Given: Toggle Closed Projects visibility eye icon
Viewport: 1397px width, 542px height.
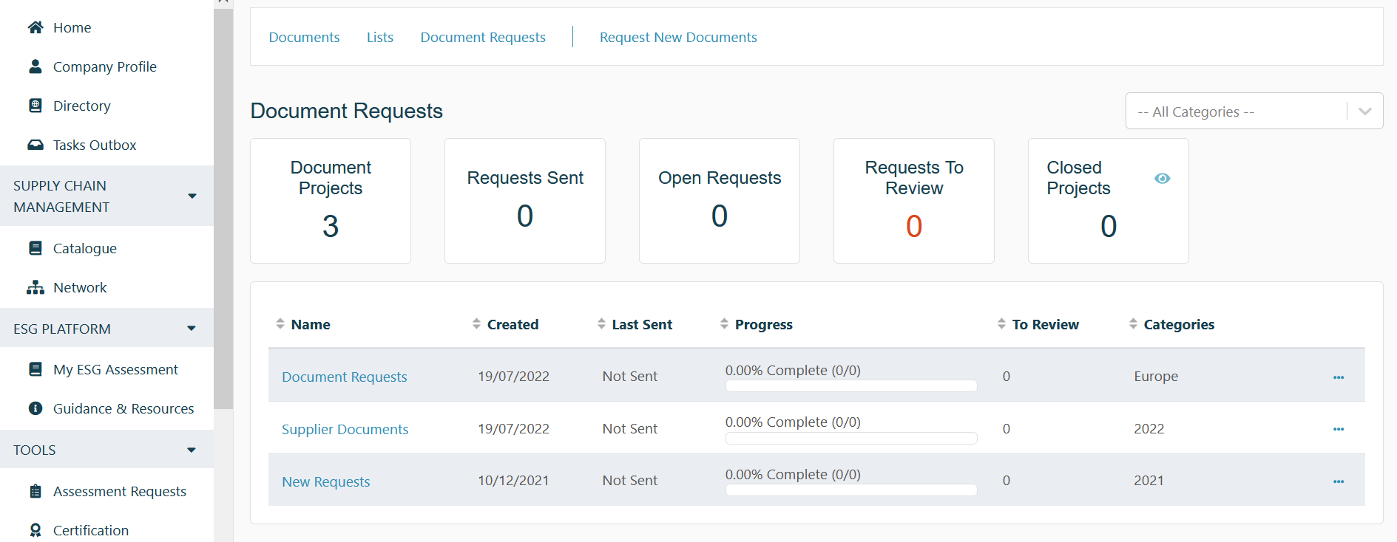Looking at the screenshot, I should (x=1162, y=178).
